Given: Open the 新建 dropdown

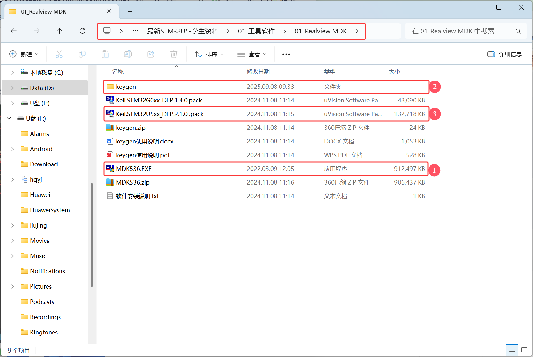Looking at the screenshot, I should (x=24, y=54).
